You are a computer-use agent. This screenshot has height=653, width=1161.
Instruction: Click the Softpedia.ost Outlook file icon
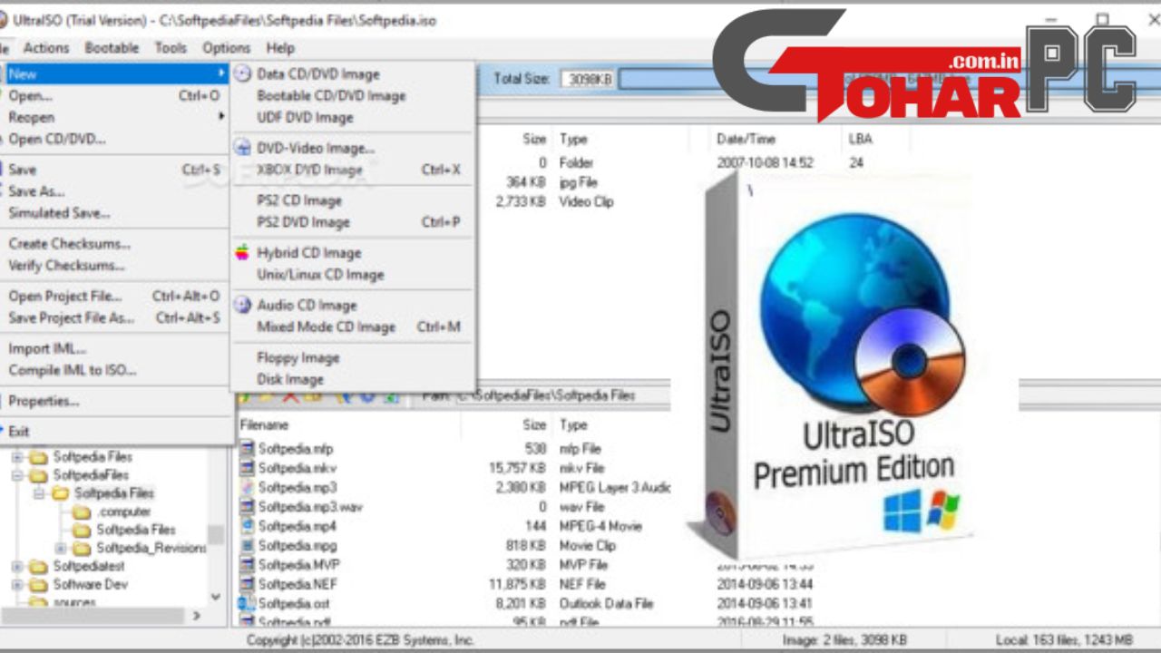[x=247, y=603]
